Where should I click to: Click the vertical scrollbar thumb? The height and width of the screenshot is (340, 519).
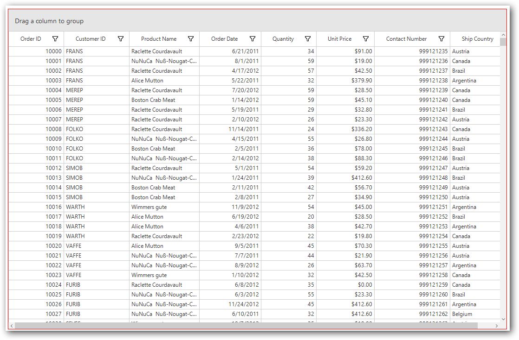503,42
